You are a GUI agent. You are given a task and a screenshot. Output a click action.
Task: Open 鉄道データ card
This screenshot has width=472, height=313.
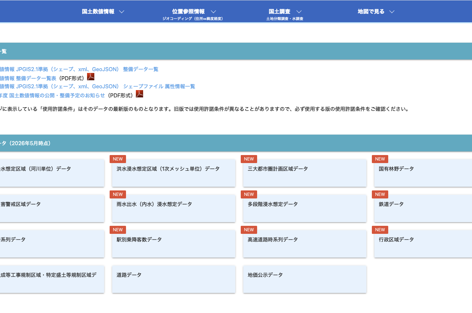click(x=423, y=208)
